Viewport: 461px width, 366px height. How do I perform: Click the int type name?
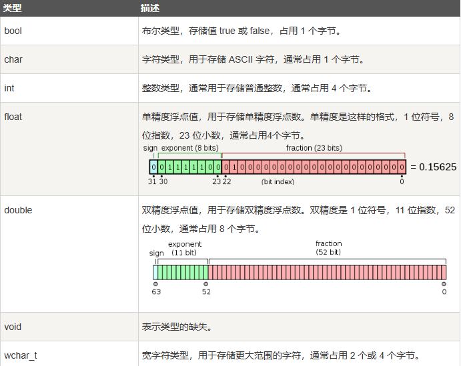tap(9, 88)
